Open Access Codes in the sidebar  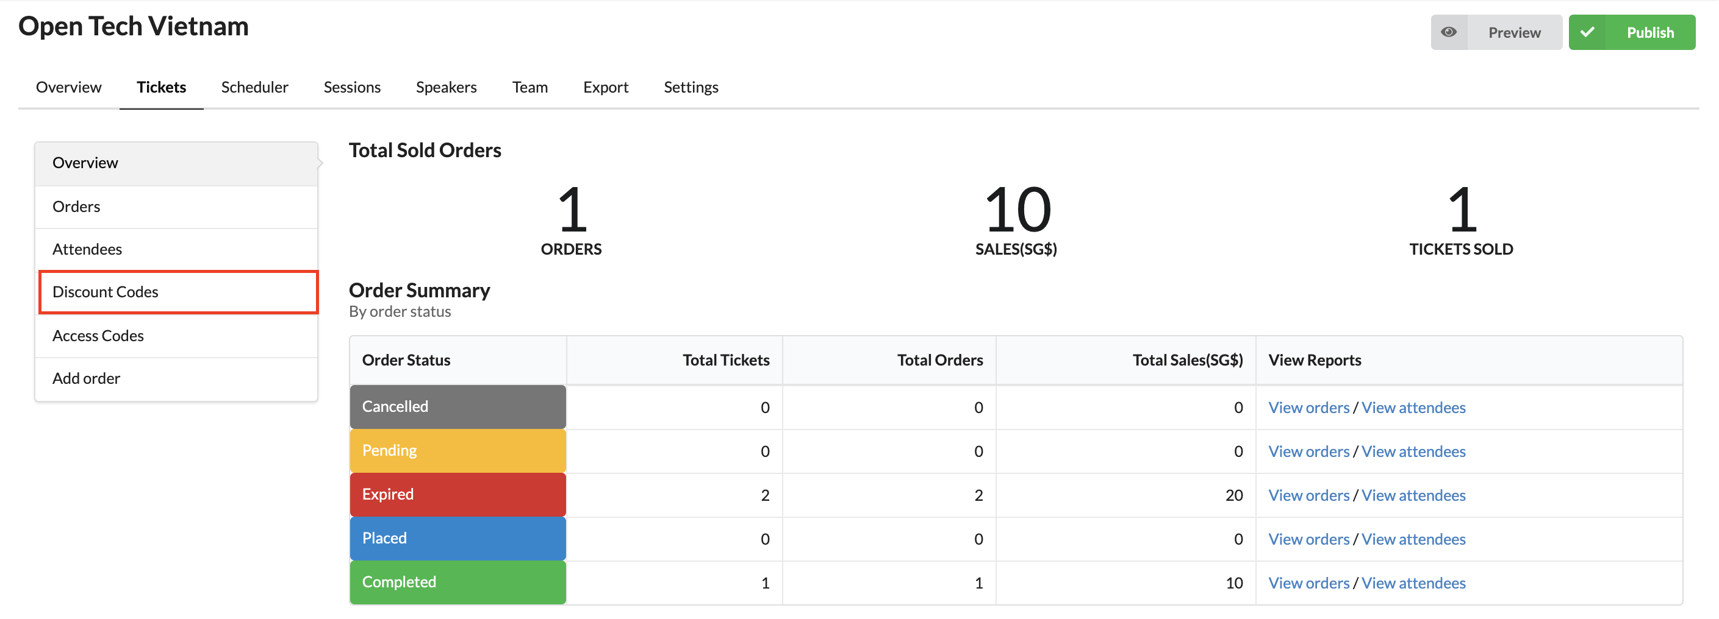[x=176, y=336]
